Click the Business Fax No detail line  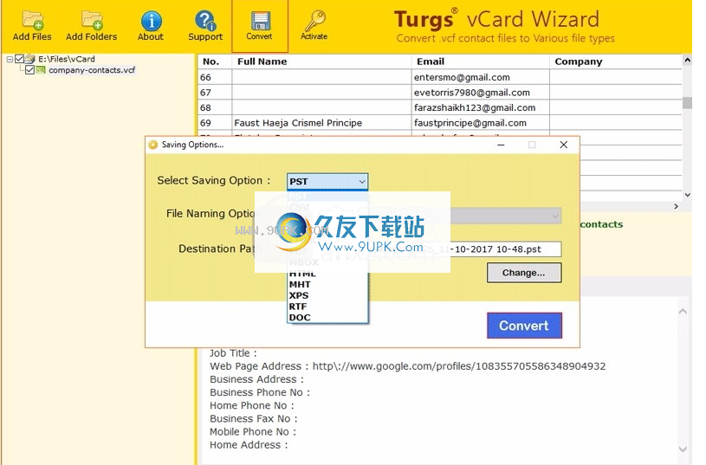click(x=254, y=418)
